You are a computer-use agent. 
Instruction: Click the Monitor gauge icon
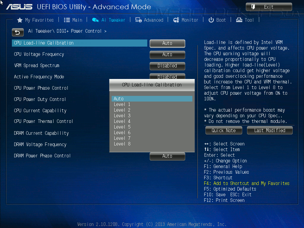[176, 20]
